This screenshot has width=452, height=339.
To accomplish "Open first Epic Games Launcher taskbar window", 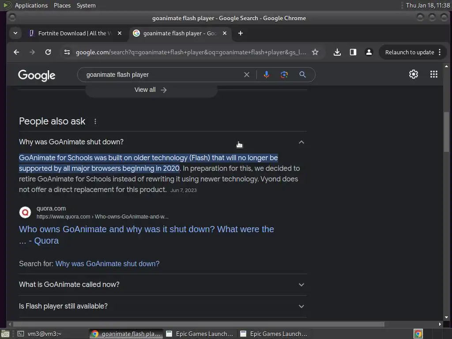I will tap(200, 334).
